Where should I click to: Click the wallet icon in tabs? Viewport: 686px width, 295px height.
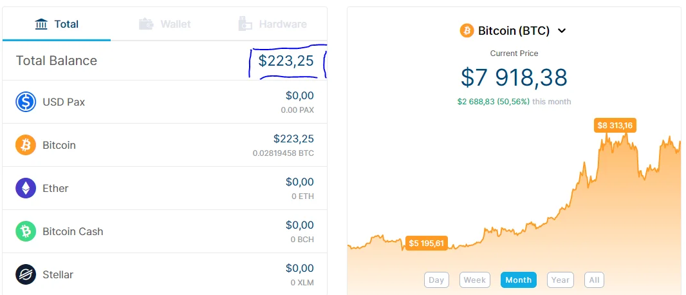pyautogui.click(x=146, y=24)
